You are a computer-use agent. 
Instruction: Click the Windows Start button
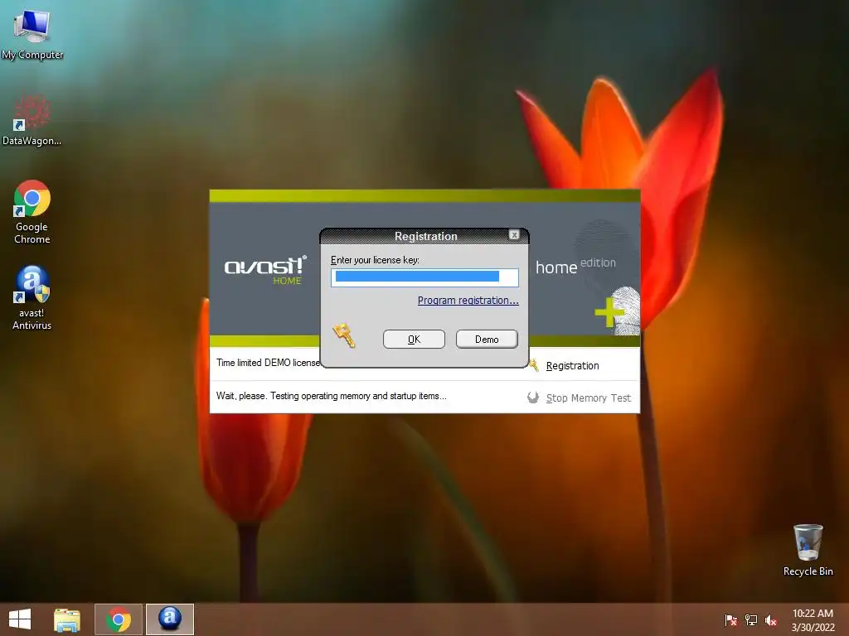click(x=20, y=619)
